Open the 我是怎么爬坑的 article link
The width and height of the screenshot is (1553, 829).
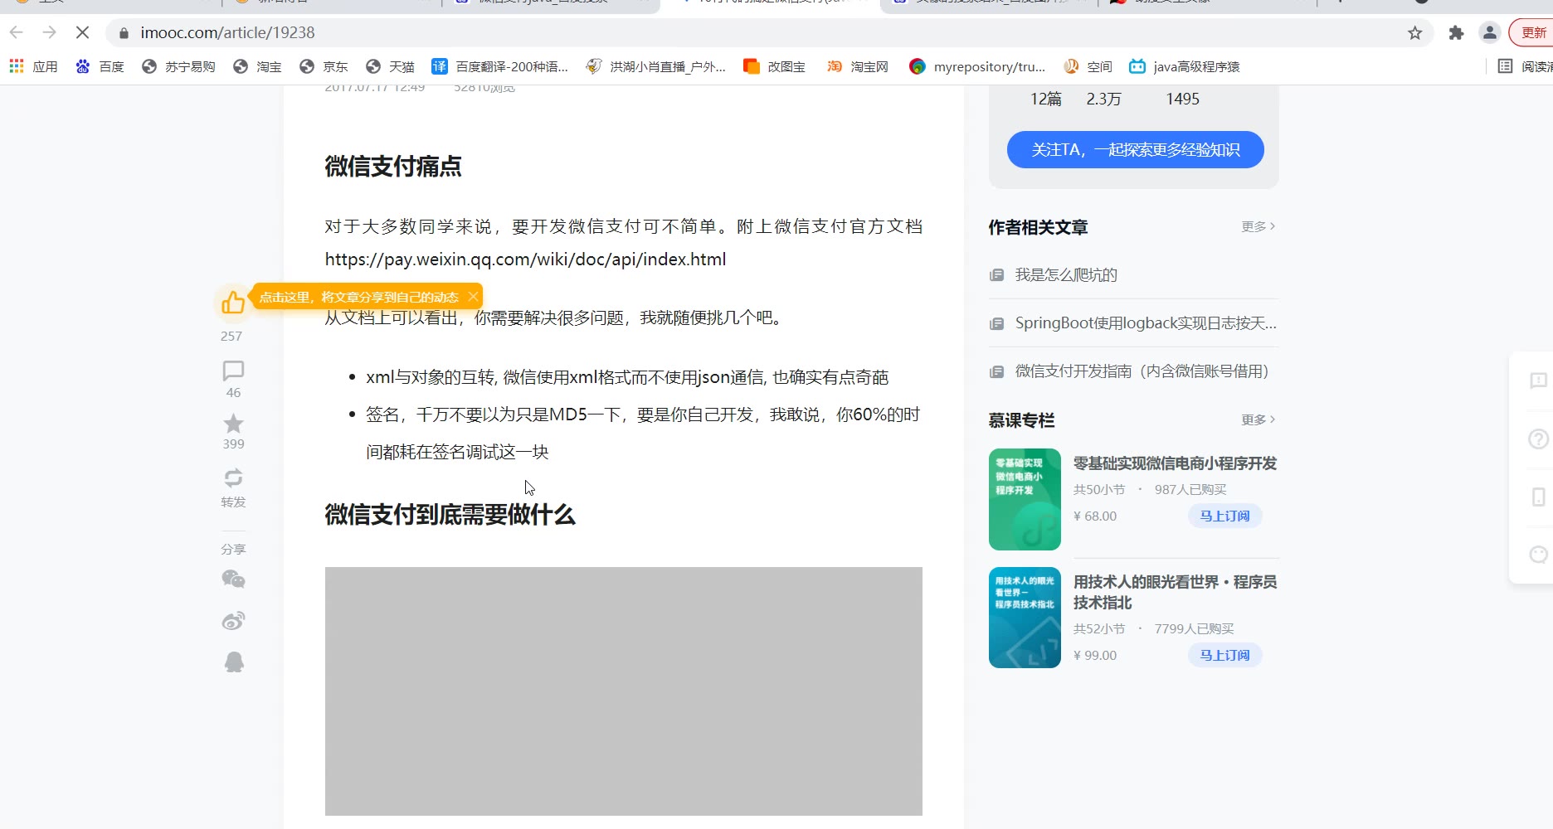(1066, 275)
